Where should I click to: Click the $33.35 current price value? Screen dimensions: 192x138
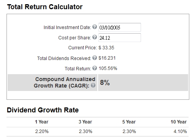(x=106, y=48)
